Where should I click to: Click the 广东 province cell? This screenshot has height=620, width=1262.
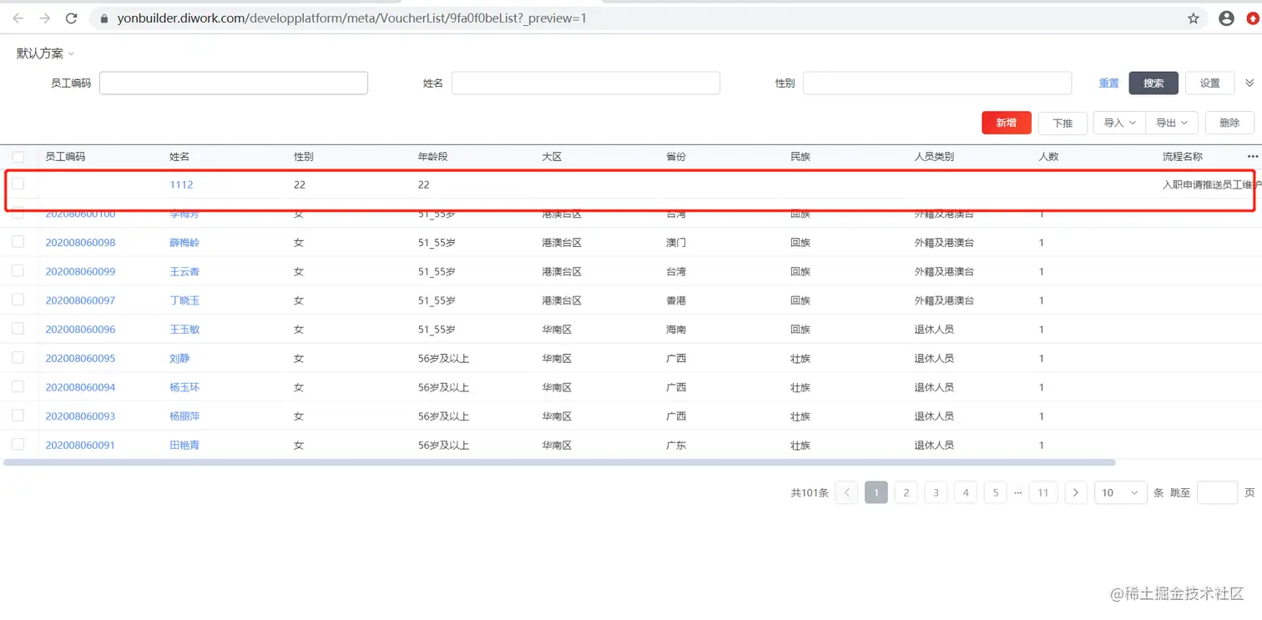click(x=676, y=445)
